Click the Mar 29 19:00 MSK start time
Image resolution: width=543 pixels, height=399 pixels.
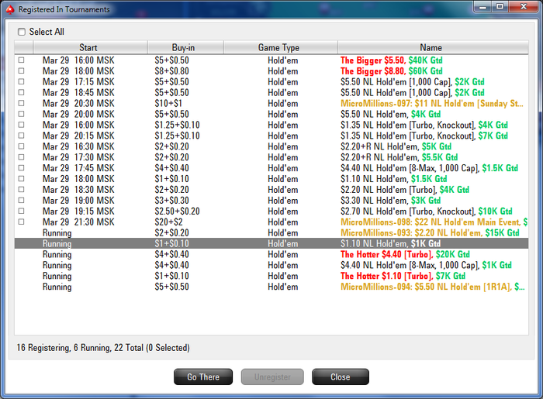78,200
